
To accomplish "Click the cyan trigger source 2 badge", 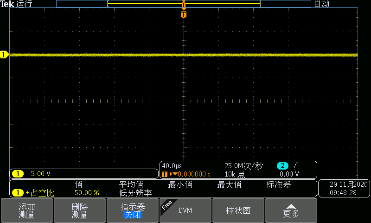I will click(282, 166).
